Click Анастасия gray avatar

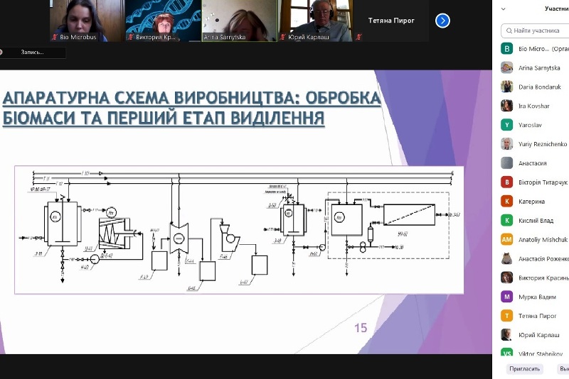506,163
